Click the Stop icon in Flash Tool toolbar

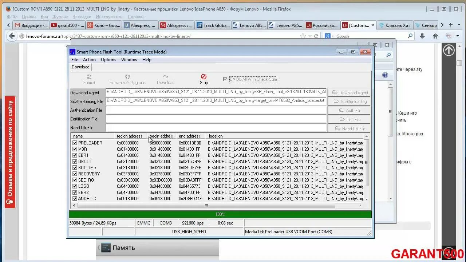tap(204, 76)
